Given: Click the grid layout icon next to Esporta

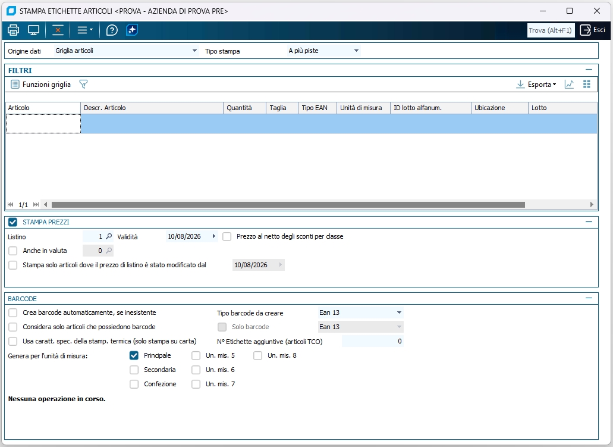Looking at the screenshot, I should click(x=586, y=84).
